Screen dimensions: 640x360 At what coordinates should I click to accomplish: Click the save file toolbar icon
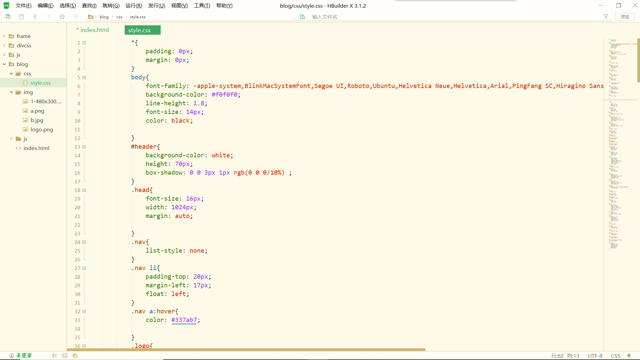tap(21, 17)
